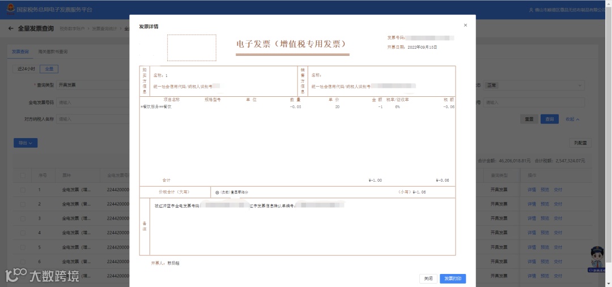The image size is (612, 287).
Task: Open 预览 for row 3
Action: 545,219
